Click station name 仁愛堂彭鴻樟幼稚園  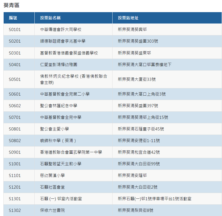(x=59, y=65)
